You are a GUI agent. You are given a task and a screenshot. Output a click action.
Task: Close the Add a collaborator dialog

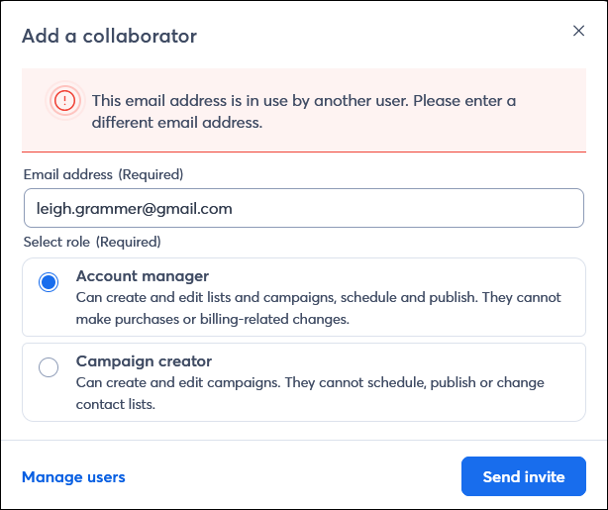click(578, 31)
